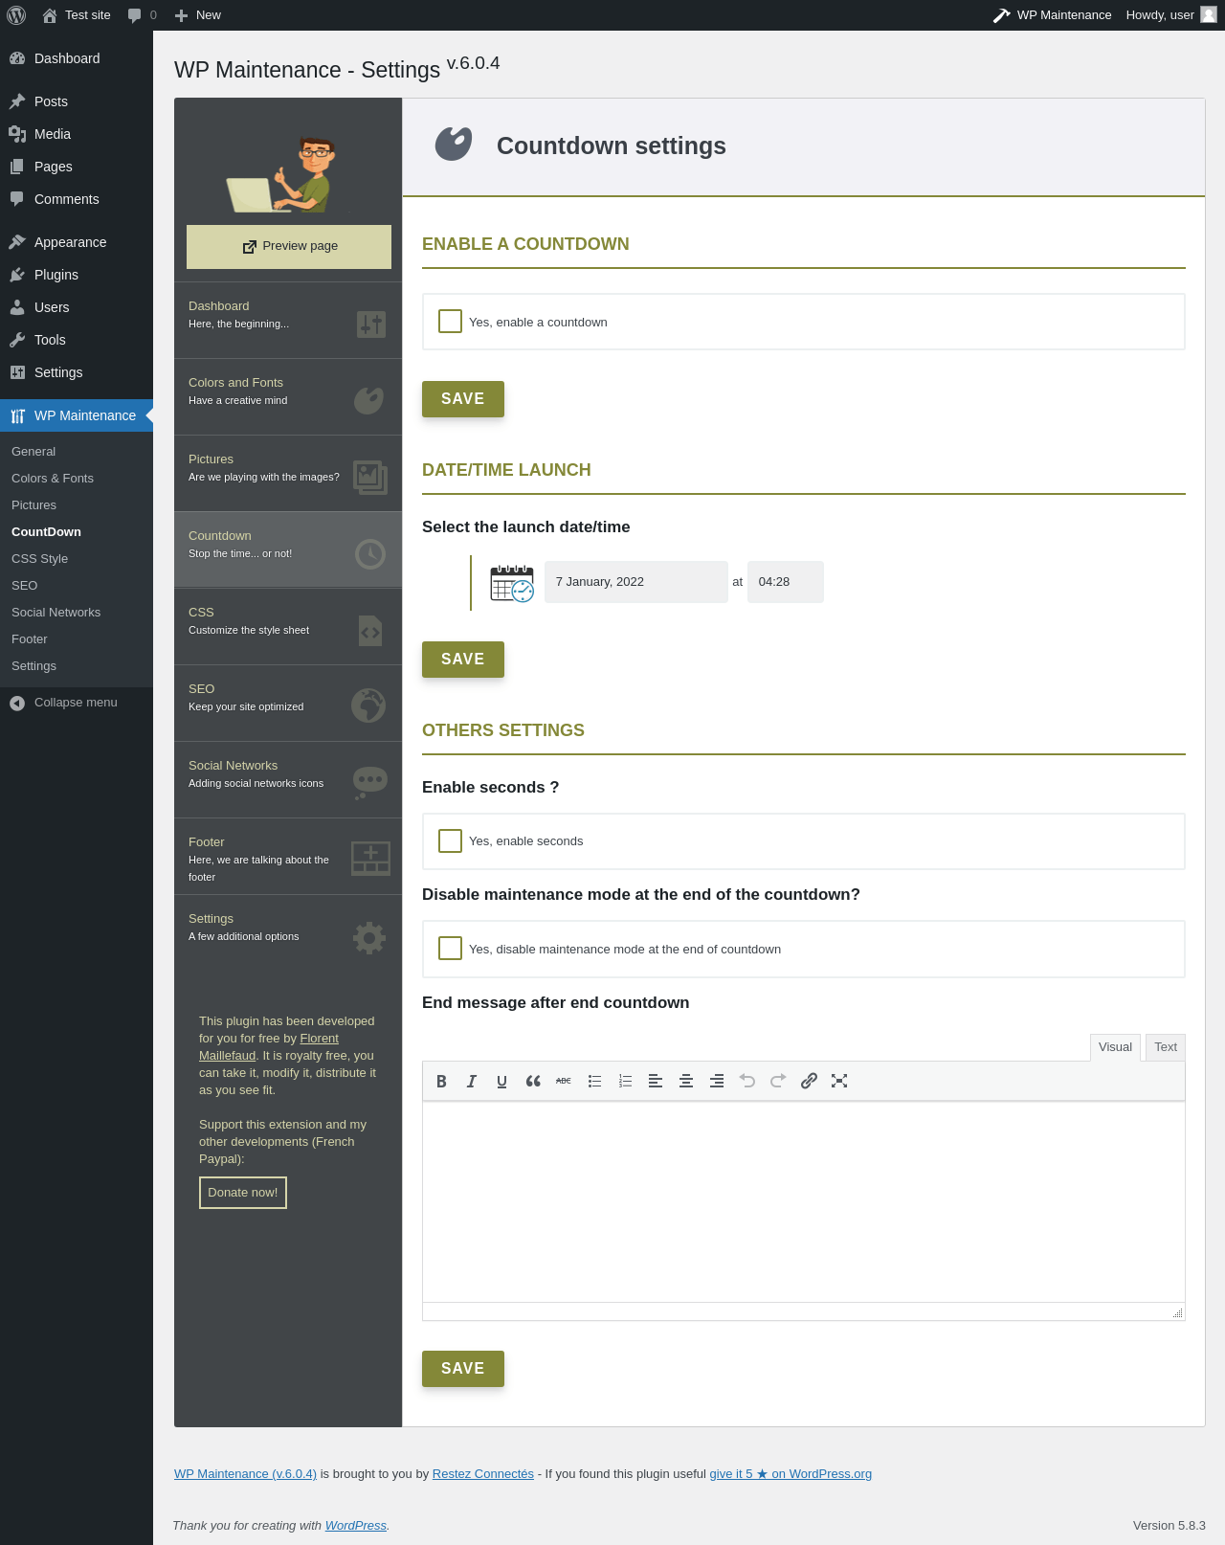Open Colors and Fonts plugin section
This screenshot has height=1545, width=1225.
pos(288,396)
